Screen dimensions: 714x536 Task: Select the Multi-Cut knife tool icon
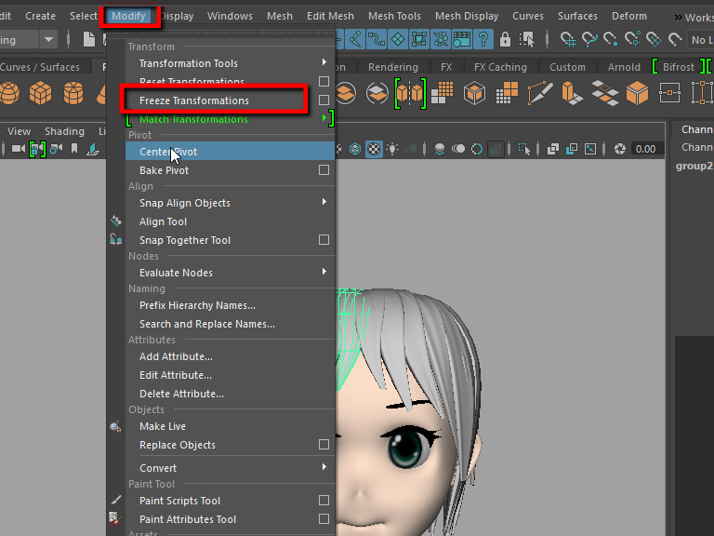click(537, 93)
